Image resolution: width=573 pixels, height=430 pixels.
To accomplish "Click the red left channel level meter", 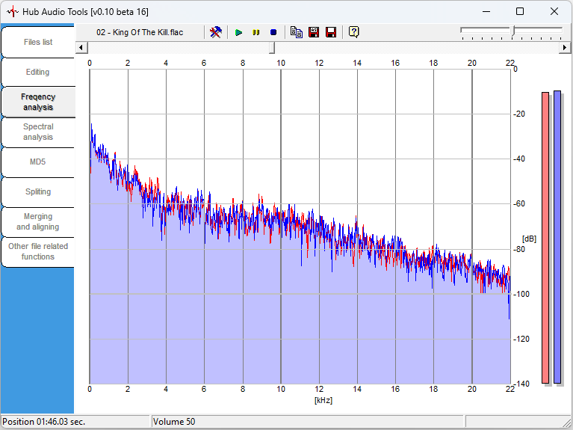I will (x=545, y=238).
